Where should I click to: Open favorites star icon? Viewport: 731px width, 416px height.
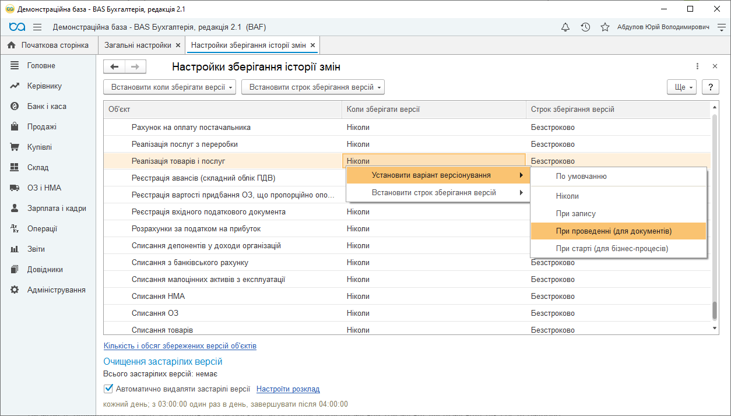coord(605,27)
